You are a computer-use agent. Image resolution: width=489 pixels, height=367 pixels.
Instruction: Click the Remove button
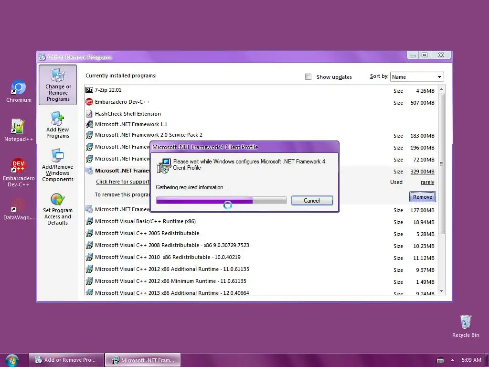[422, 197]
